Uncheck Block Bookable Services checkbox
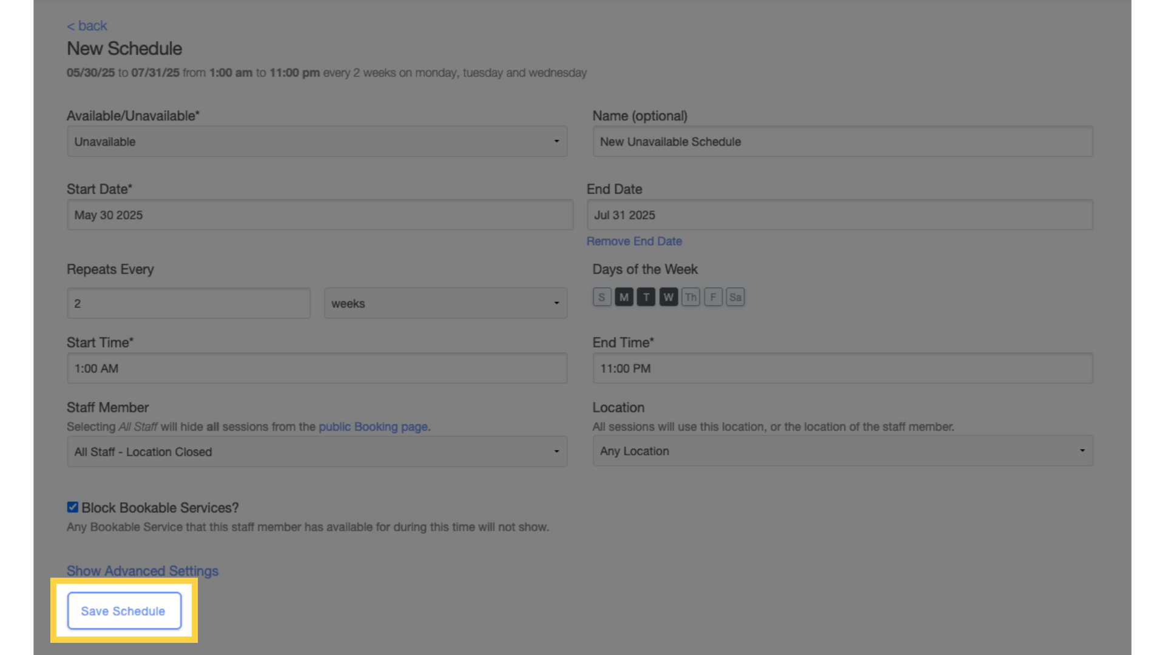The image size is (1165, 655). point(72,507)
